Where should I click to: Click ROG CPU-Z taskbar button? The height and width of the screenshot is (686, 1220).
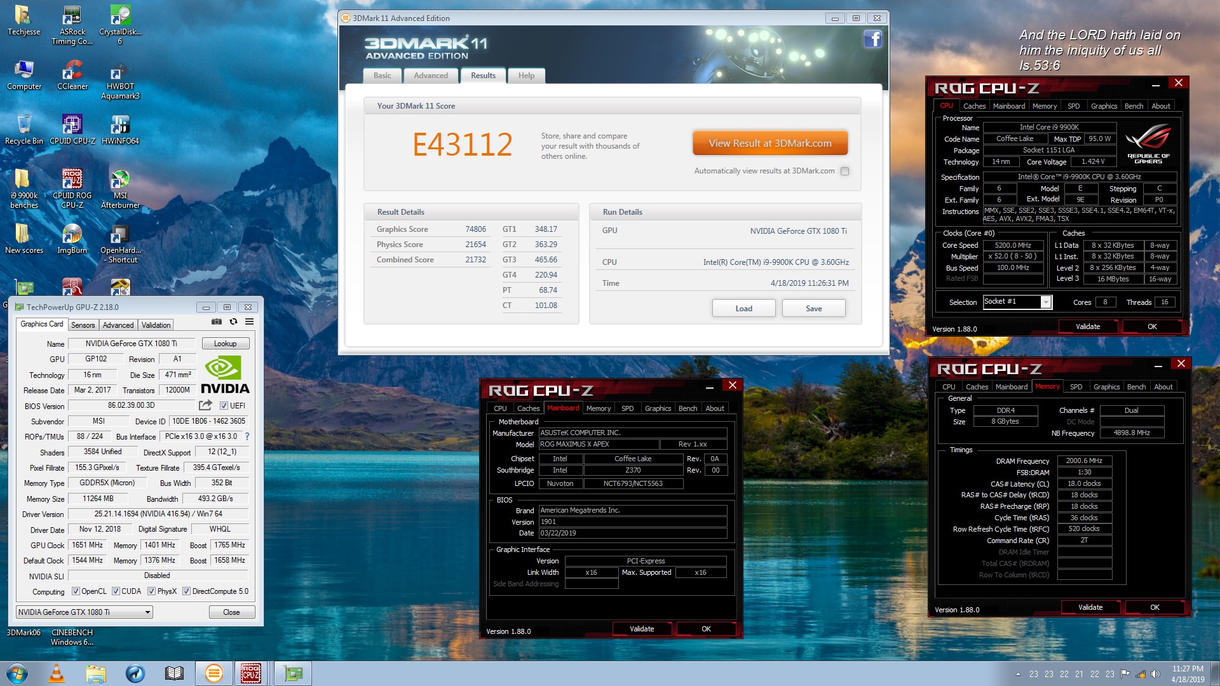click(250, 673)
